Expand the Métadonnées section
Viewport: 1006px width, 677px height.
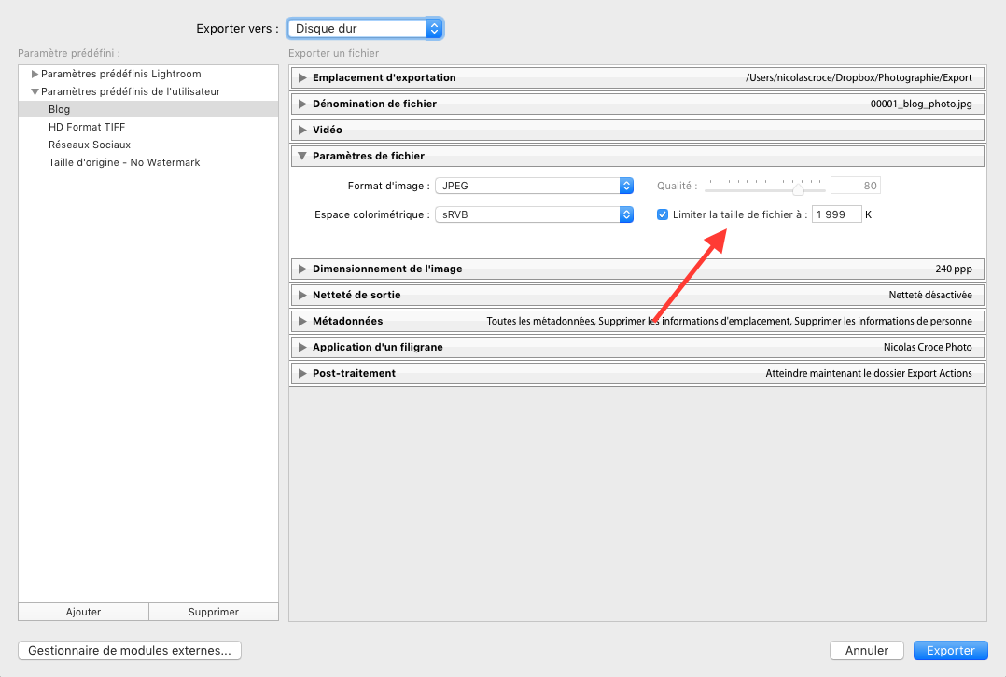coord(302,322)
